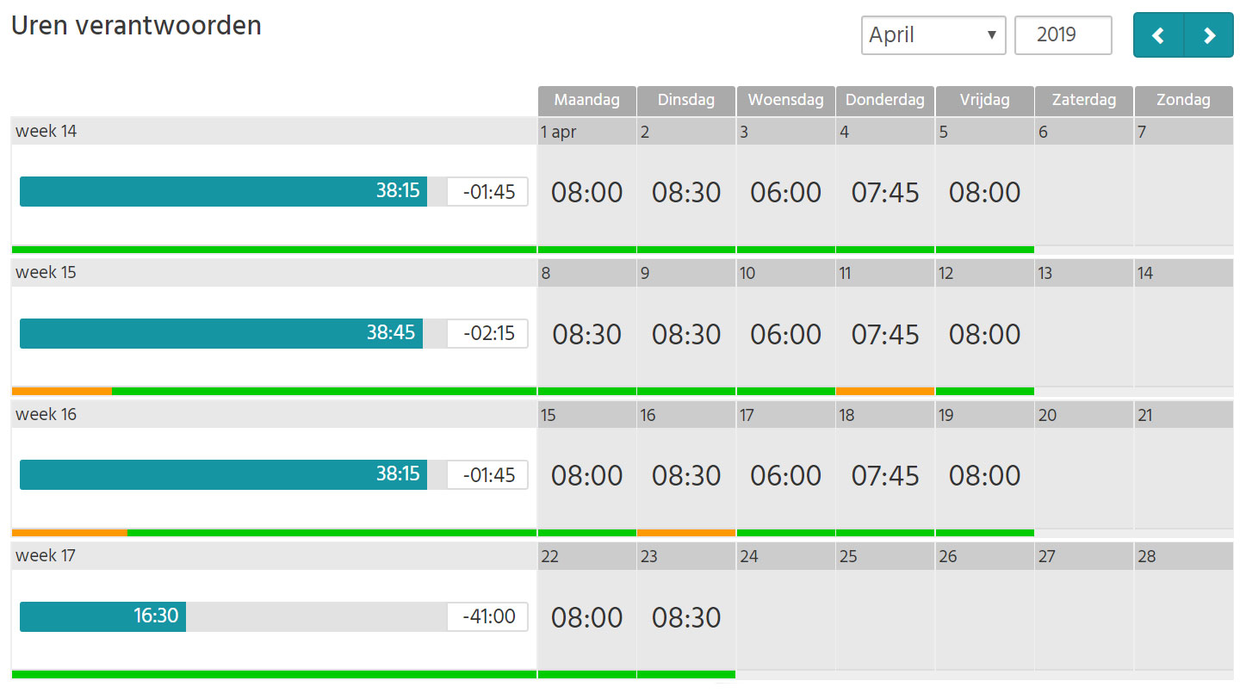
Task: Click the Vrijdag column header
Action: pos(985,101)
